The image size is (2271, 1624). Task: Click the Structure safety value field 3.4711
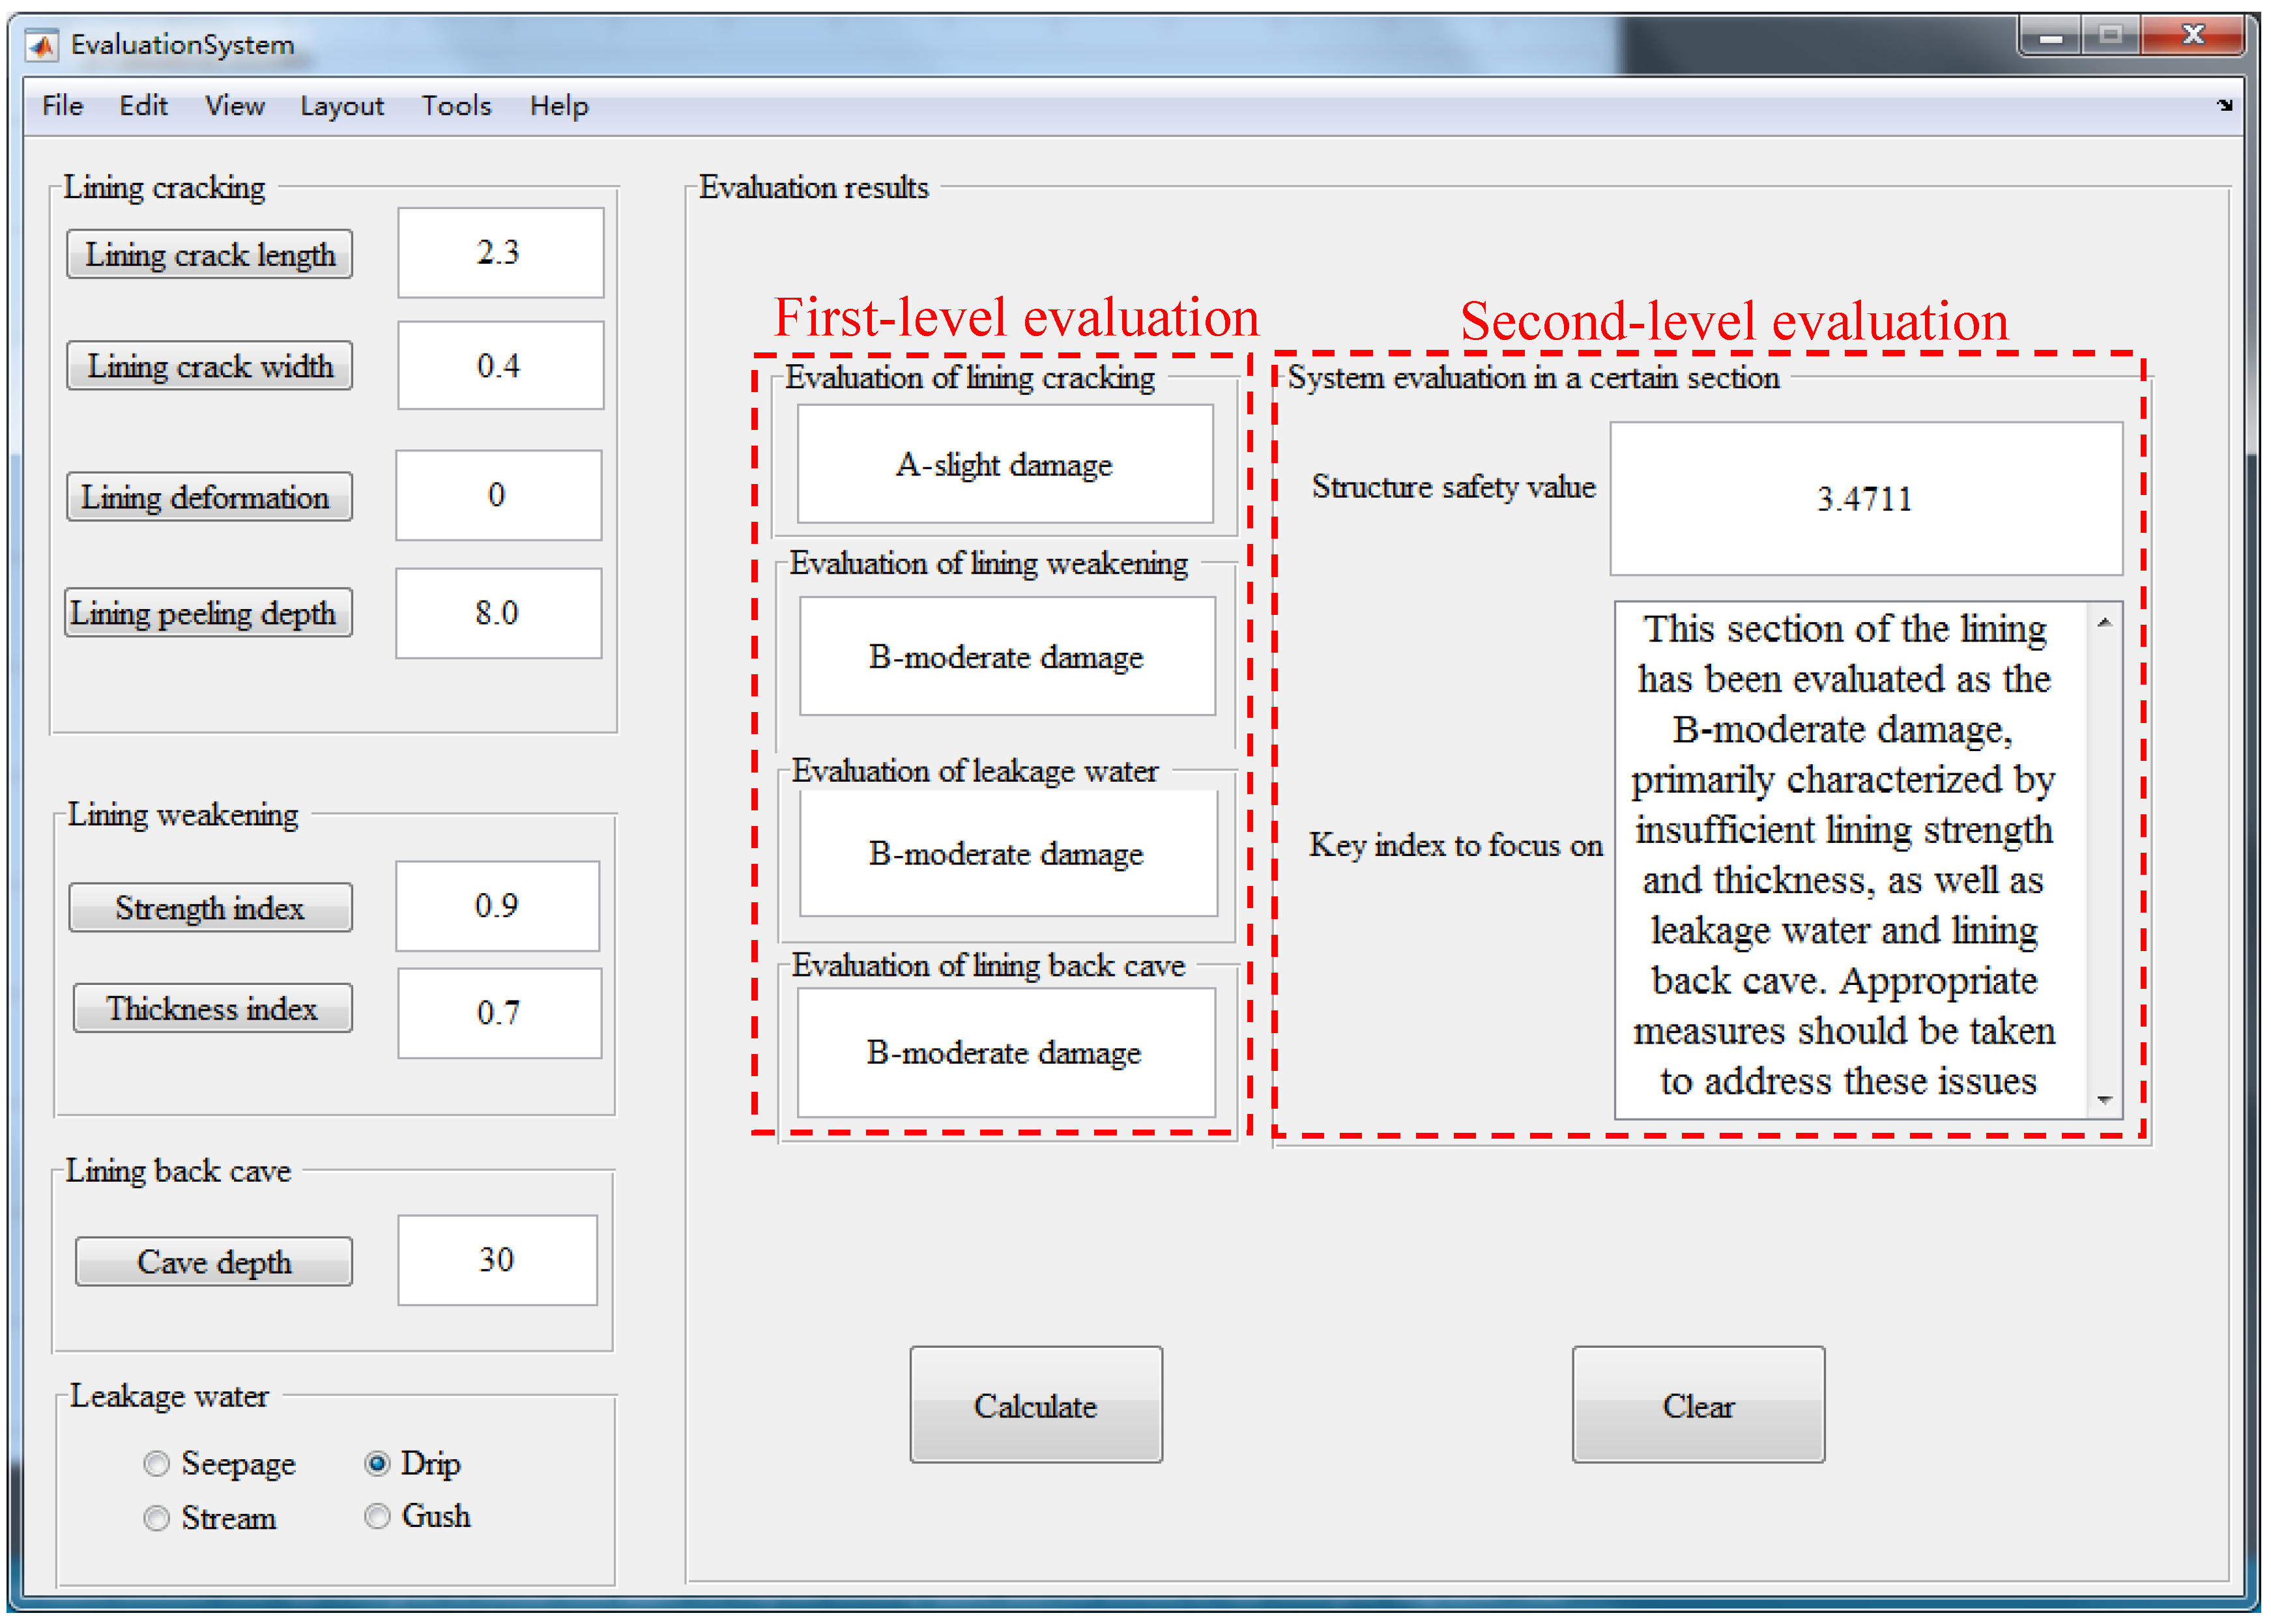tap(1866, 498)
